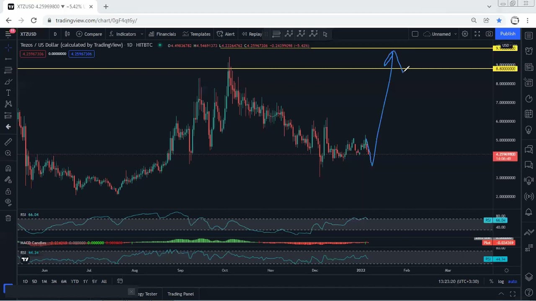The height and width of the screenshot is (301, 536).
Task: Open the ideas lightbulb panel
Action: pos(529,130)
